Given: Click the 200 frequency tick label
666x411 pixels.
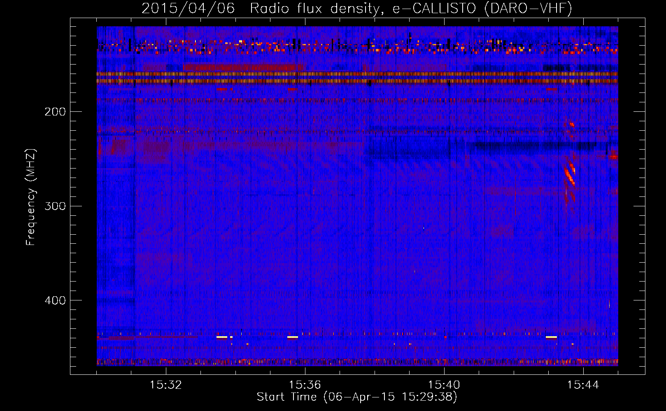Looking at the screenshot, I should (x=55, y=111).
